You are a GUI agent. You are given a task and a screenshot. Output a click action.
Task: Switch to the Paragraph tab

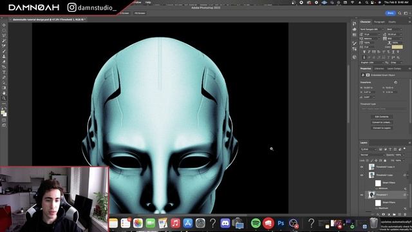(379, 22)
